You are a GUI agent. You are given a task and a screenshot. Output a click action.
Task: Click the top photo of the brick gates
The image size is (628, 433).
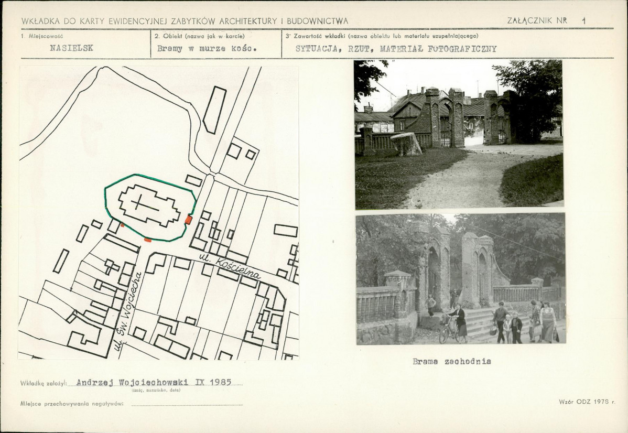click(459, 134)
